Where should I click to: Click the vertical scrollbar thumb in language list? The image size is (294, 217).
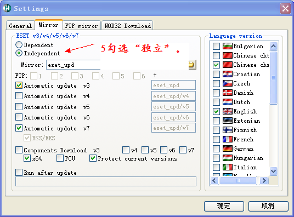pyautogui.click(x=273, y=78)
